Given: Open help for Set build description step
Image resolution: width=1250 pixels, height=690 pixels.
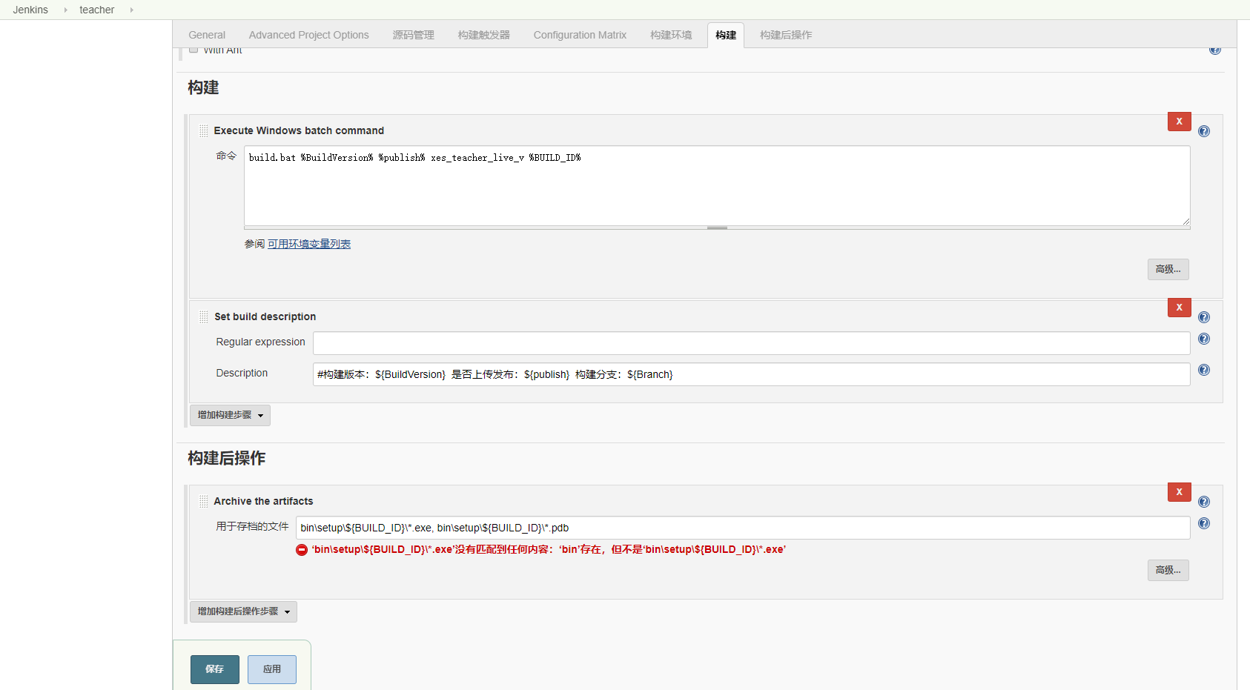Looking at the screenshot, I should tap(1204, 317).
